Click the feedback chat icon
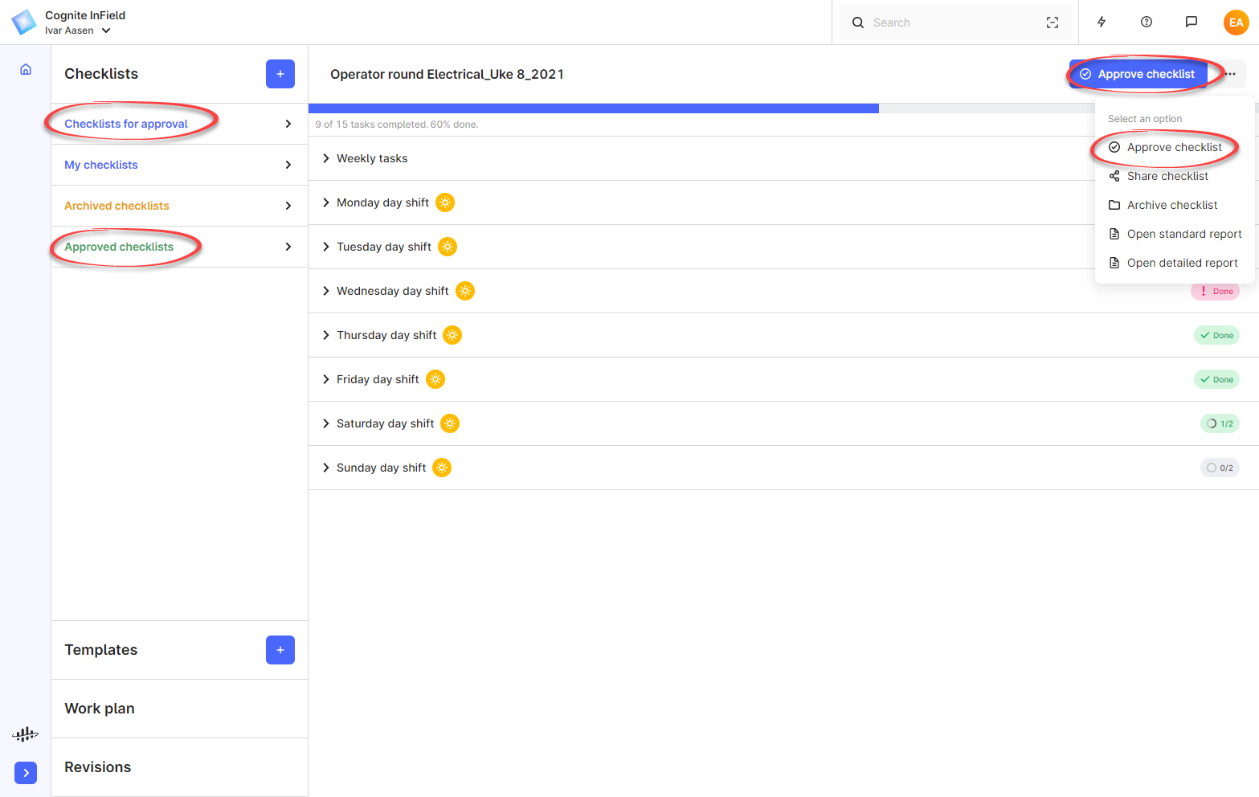Viewport: 1259px width, 797px height. 1192,22
